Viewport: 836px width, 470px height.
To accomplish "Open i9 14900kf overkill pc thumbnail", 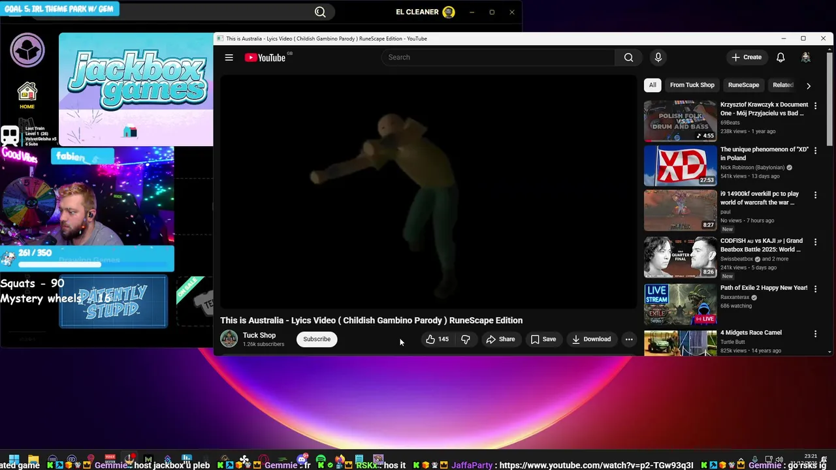I will coord(680,210).
